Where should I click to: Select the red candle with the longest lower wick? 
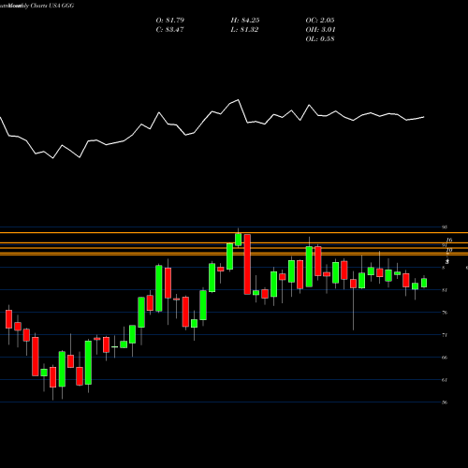point(353,284)
